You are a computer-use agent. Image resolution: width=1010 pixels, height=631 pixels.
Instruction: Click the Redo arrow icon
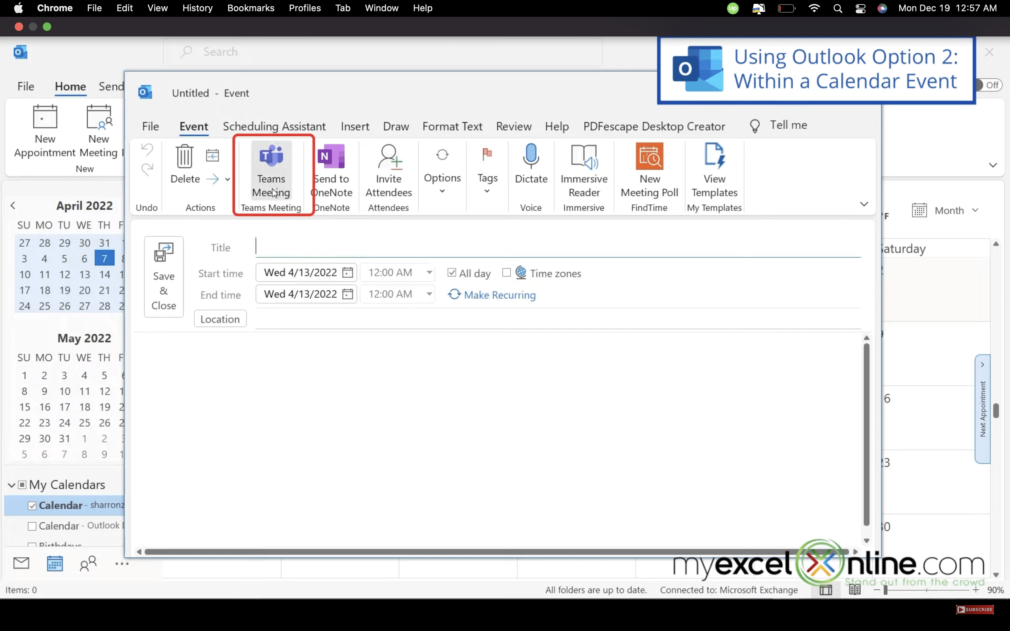(147, 169)
